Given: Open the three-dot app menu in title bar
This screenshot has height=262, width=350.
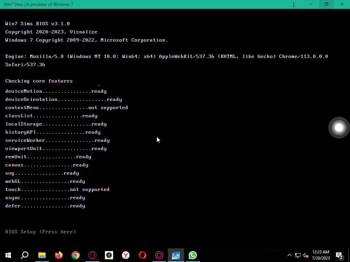Looking at the screenshot, I should click(x=294, y=4).
